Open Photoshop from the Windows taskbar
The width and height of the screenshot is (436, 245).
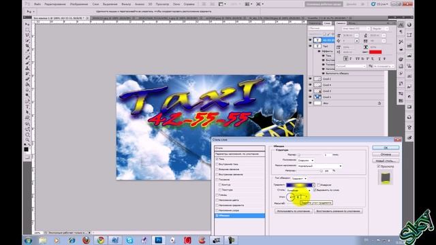point(159,240)
